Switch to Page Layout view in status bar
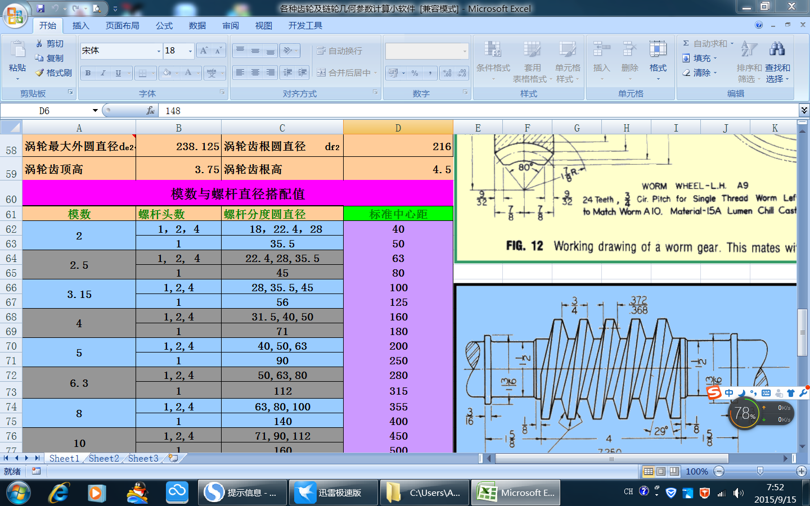Viewport: 810px width, 506px height. click(x=661, y=471)
